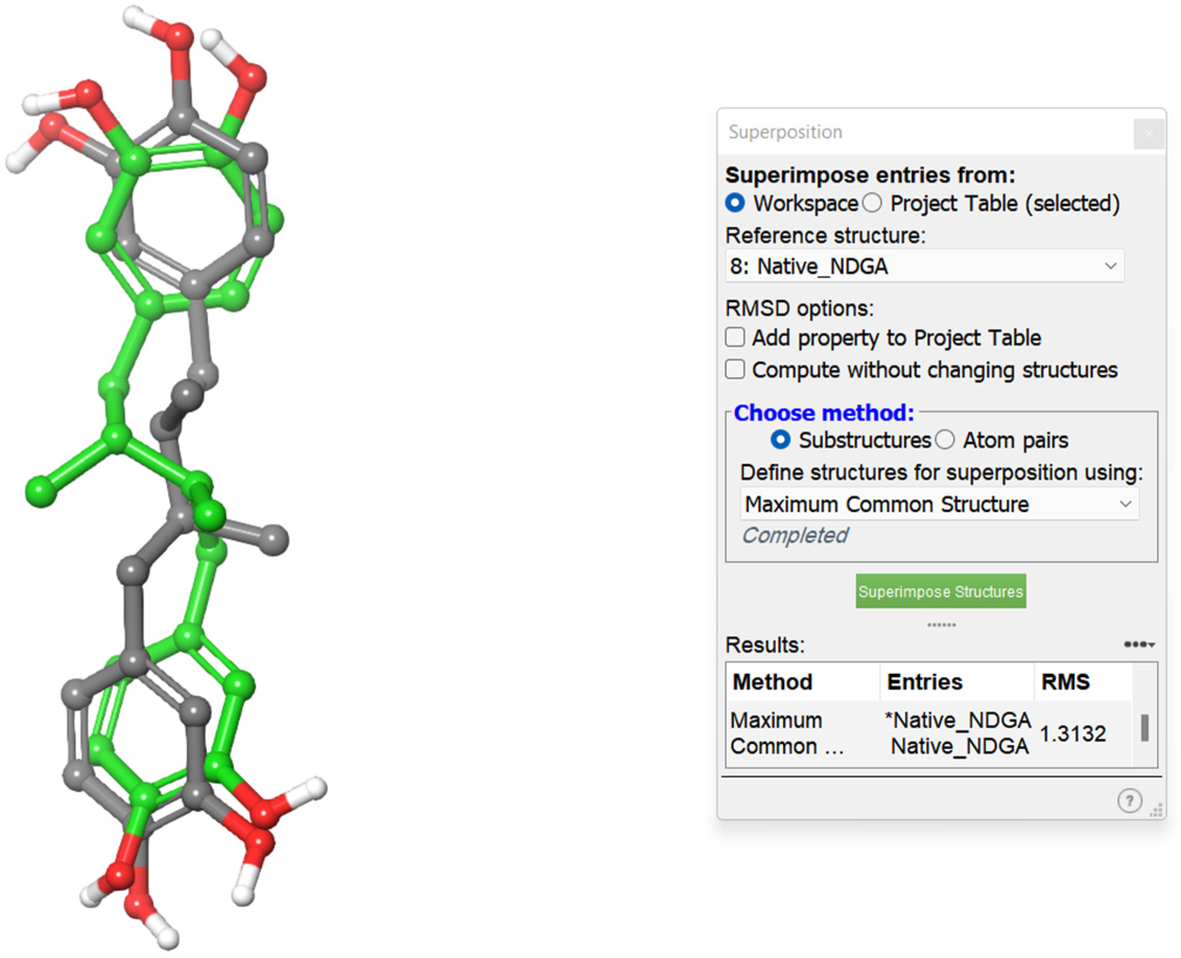
Task: Enable Add property to Project Table
Action: [x=735, y=337]
